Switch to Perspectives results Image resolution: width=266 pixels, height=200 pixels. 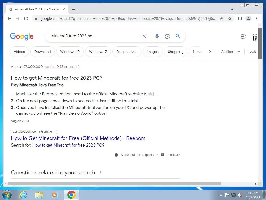[127, 52]
